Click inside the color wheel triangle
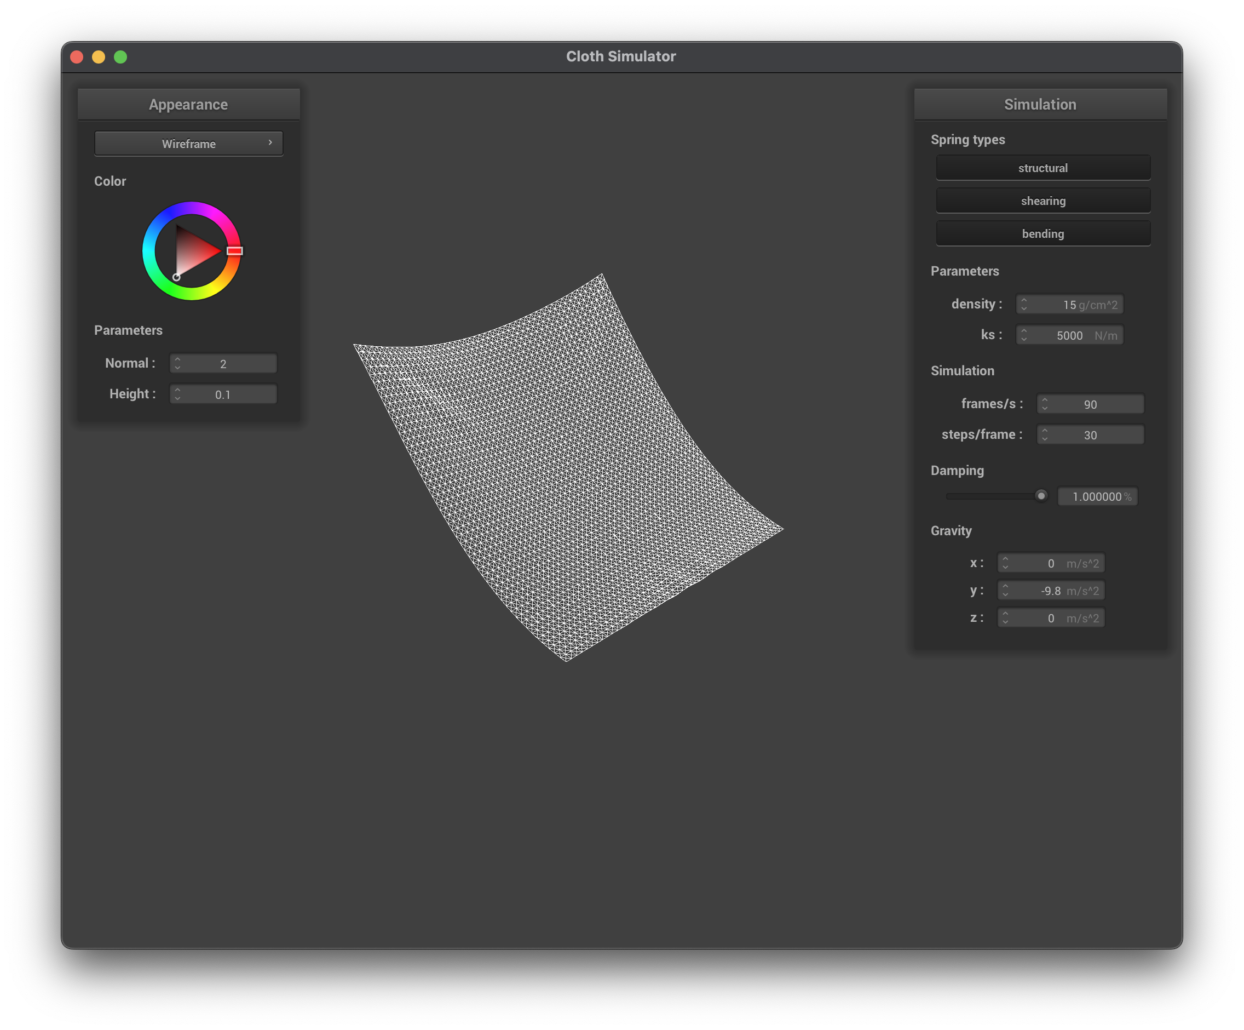1244x1030 pixels. (193, 252)
